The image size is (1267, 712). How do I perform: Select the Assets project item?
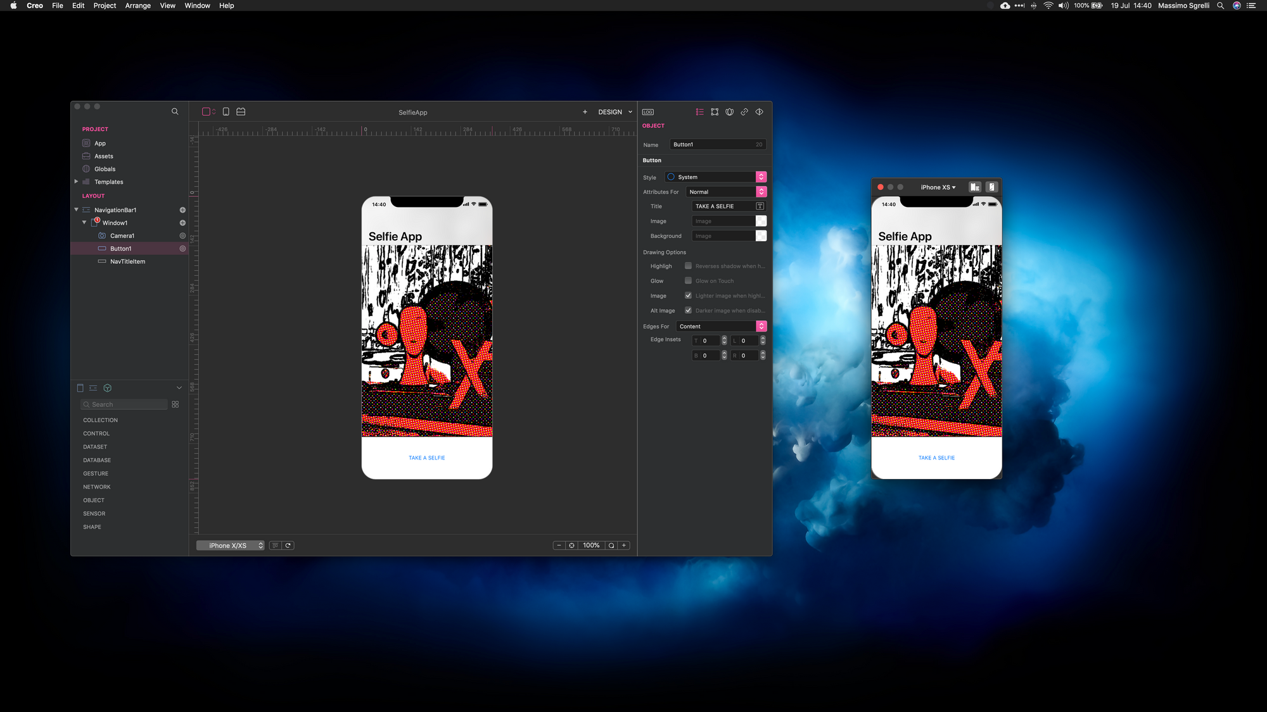tap(104, 156)
